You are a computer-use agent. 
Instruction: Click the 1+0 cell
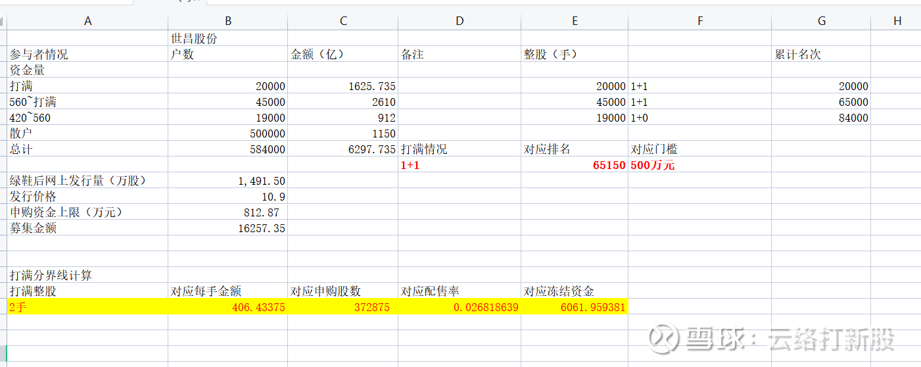click(700, 117)
